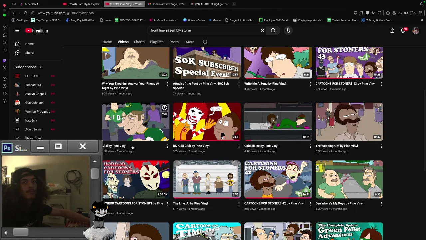
Task: Open the YouTube hamburger guide menu
Action: click(x=17, y=30)
